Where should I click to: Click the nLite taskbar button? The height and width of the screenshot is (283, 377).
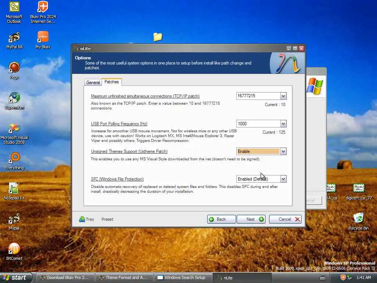click(x=242, y=277)
